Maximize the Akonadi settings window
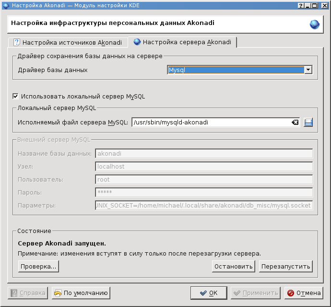This screenshot has width=331, height=307. (x=315, y=5)
